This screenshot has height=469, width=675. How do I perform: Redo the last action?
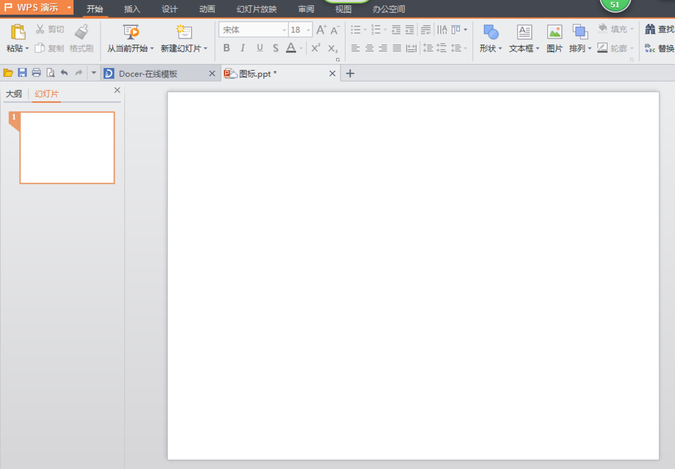(78, 73)
